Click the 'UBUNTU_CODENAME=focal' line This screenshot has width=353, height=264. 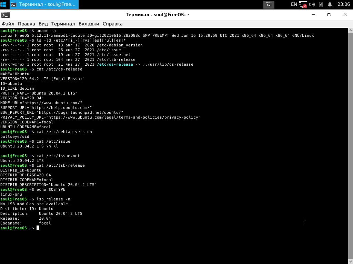coord(26,127)
